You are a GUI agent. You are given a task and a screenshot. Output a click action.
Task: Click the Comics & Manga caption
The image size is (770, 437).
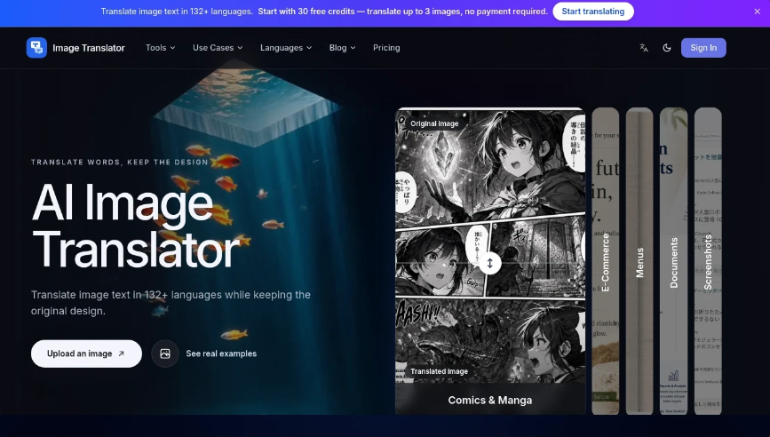pos(490,401)
